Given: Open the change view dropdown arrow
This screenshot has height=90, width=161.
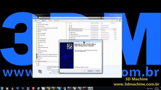Looking at the screenshot, I should coord(114,20).
